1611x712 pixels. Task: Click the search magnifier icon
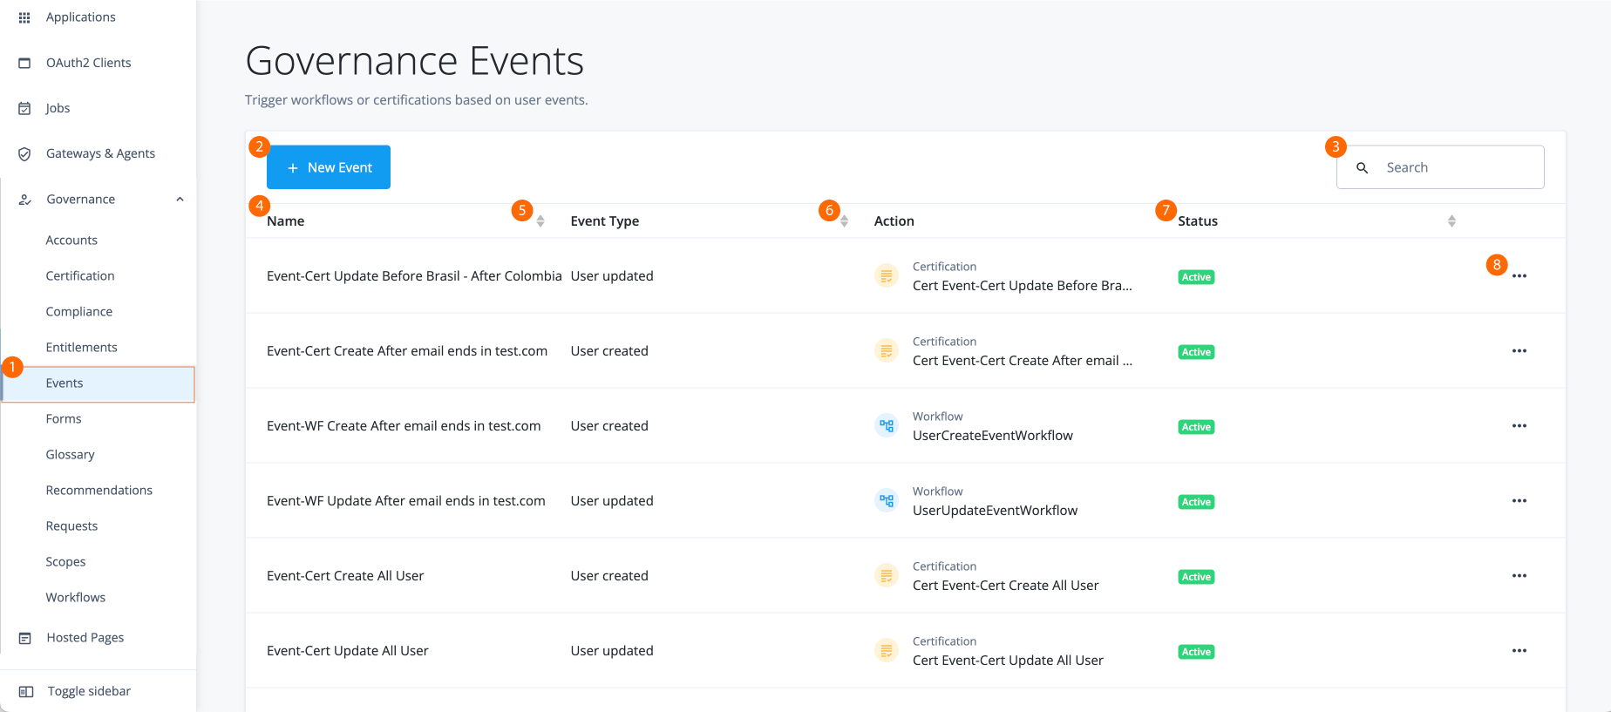[x=1362, y=167]
